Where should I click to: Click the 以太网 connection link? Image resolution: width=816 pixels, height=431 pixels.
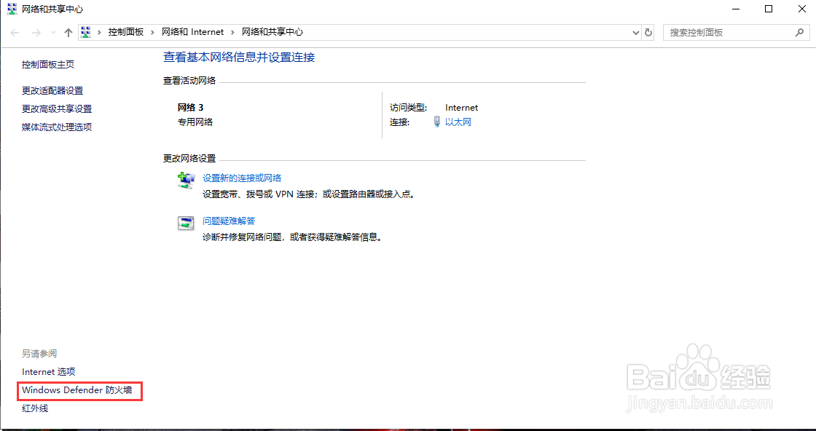[458, 122]
